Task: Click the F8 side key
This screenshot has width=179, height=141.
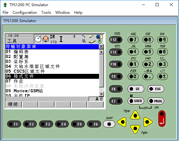Action: 116,89
